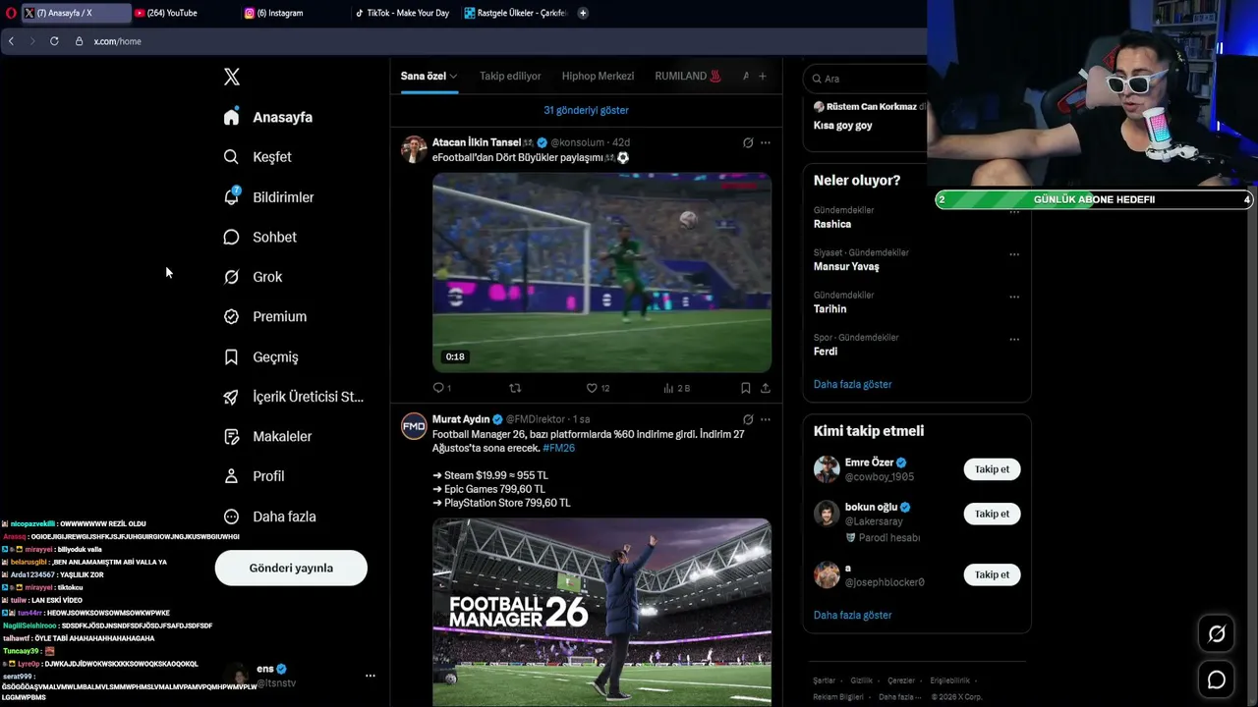
Task: Open Murat Aydın's FMD avatar
Action: point(414,426)
